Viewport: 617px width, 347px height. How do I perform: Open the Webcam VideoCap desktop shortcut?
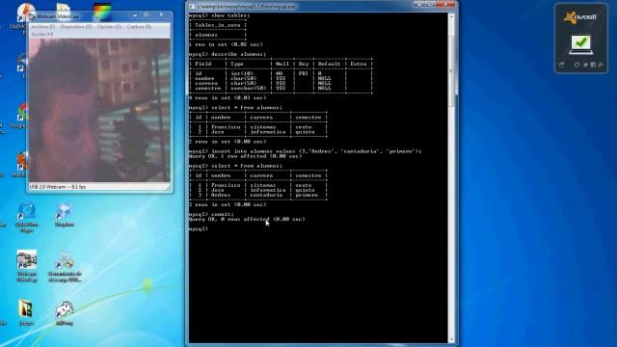click(27, 266)
